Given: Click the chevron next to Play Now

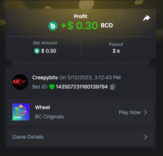Looking at the screenshot, I should point(146,112).
